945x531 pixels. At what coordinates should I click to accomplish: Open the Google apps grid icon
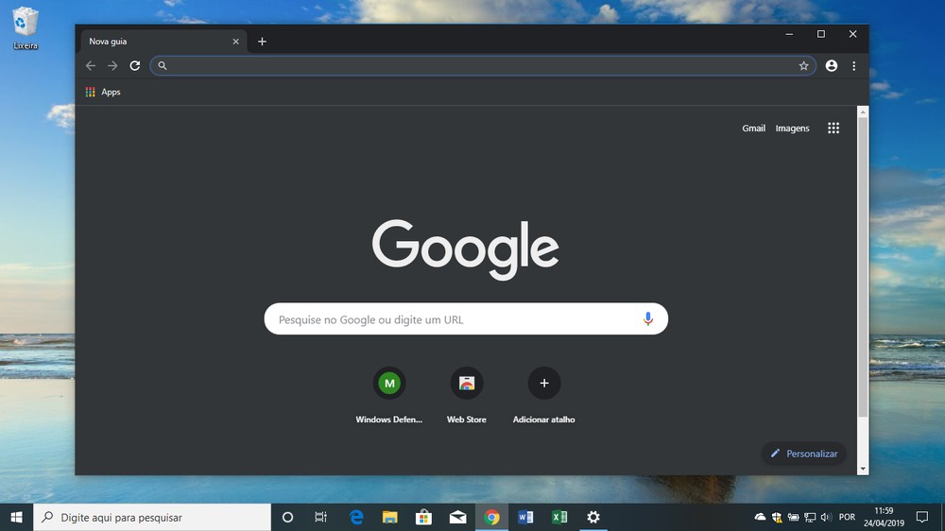click(833, 128)
